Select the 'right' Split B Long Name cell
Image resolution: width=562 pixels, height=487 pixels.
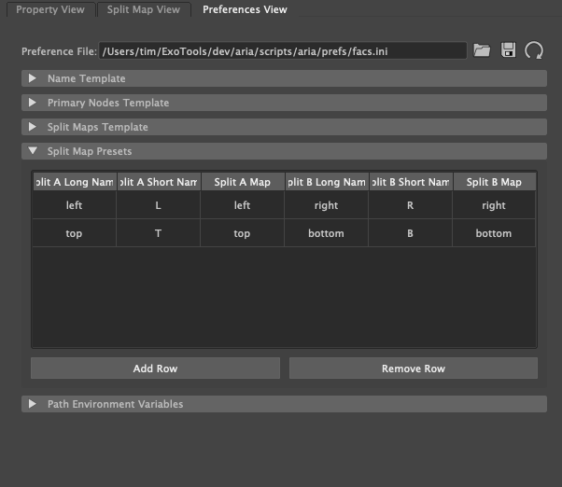pos(326,205)
